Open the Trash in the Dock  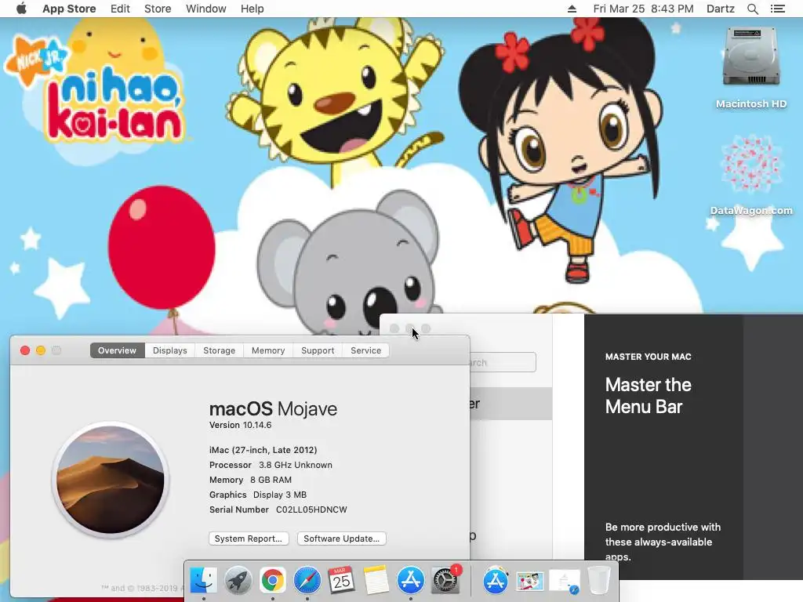[598, 581]
